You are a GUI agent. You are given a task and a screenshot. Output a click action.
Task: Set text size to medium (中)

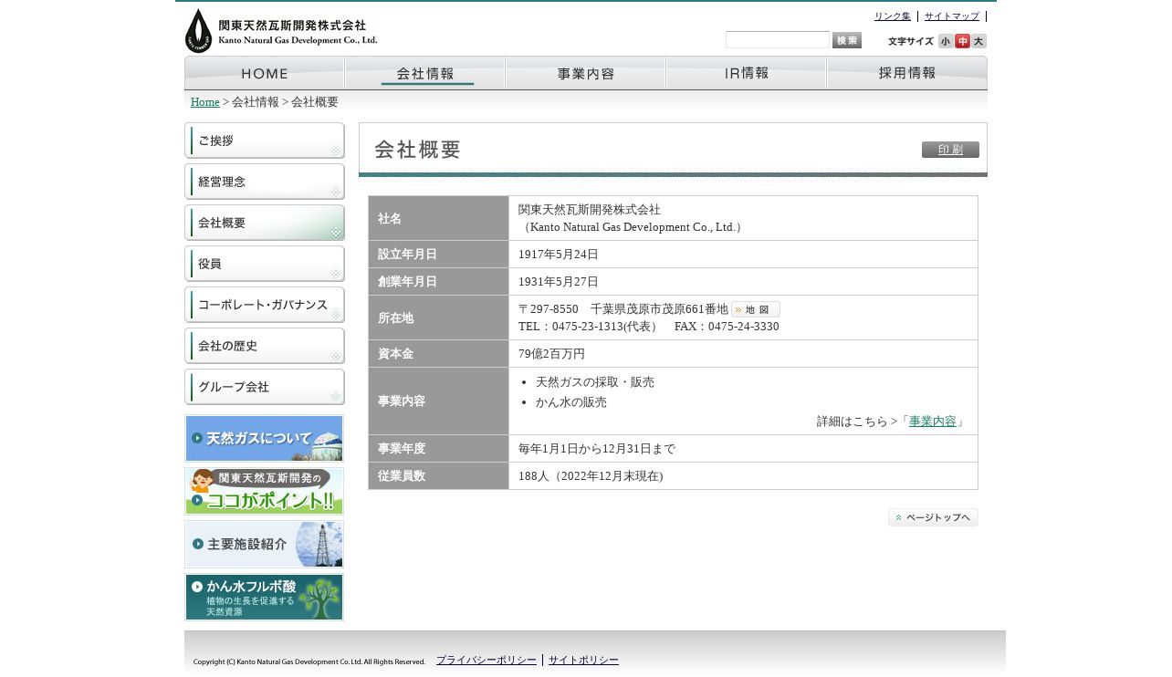click(962, 41)
